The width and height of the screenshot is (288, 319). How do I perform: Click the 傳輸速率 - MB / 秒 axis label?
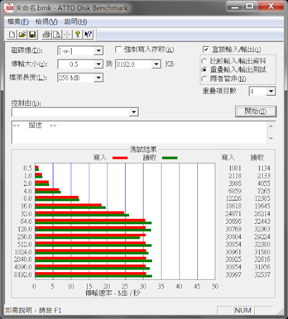click(x=113, y=293)
